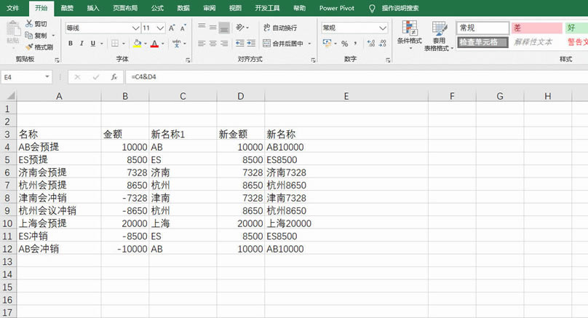Select the 差 (bad) cell style
The width and height of the screenshot is (588, 318).
(536, 28)
